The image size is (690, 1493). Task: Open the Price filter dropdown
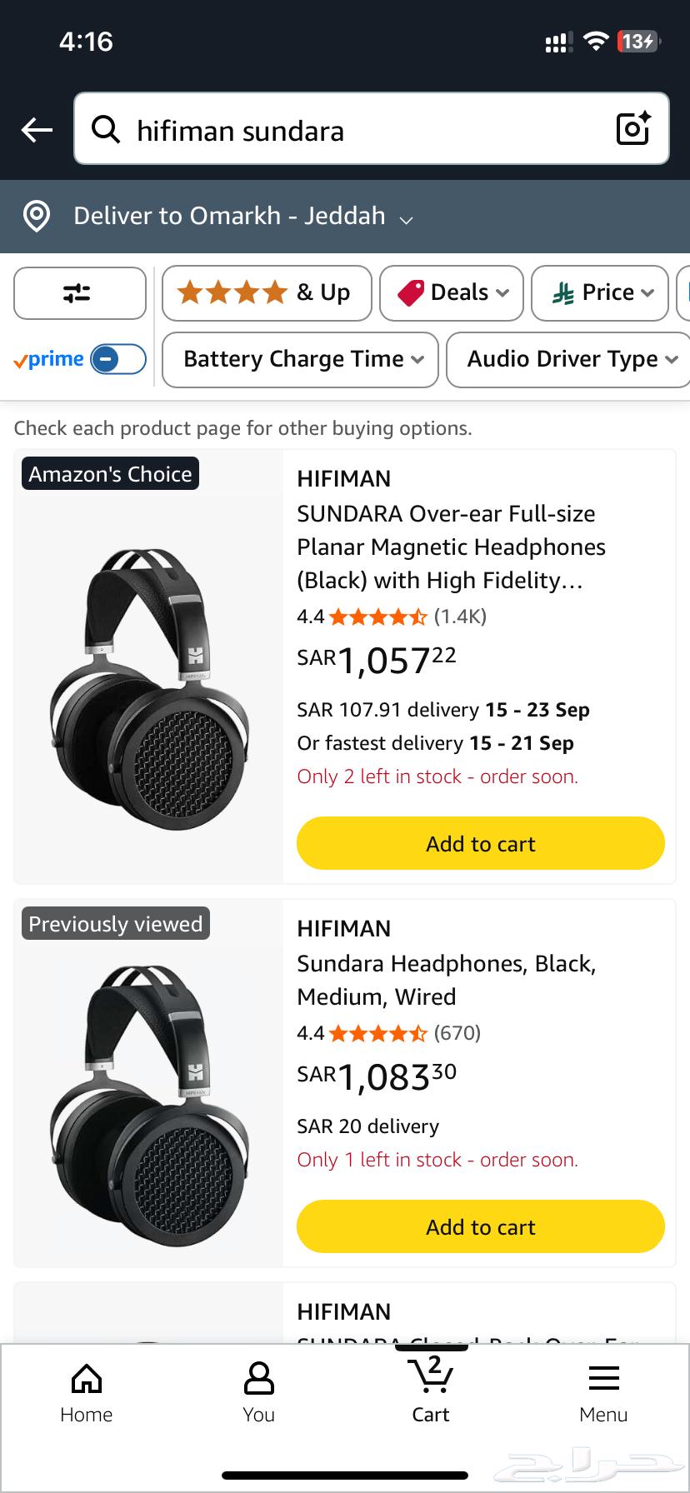[x=599, y=293]
